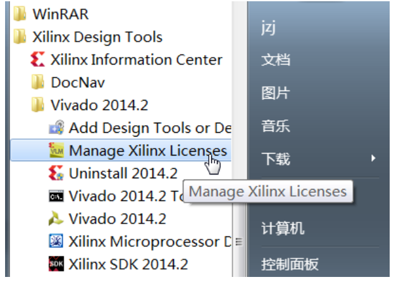
Task: Open 音乐 (Music) link
Action: point(276,126)
